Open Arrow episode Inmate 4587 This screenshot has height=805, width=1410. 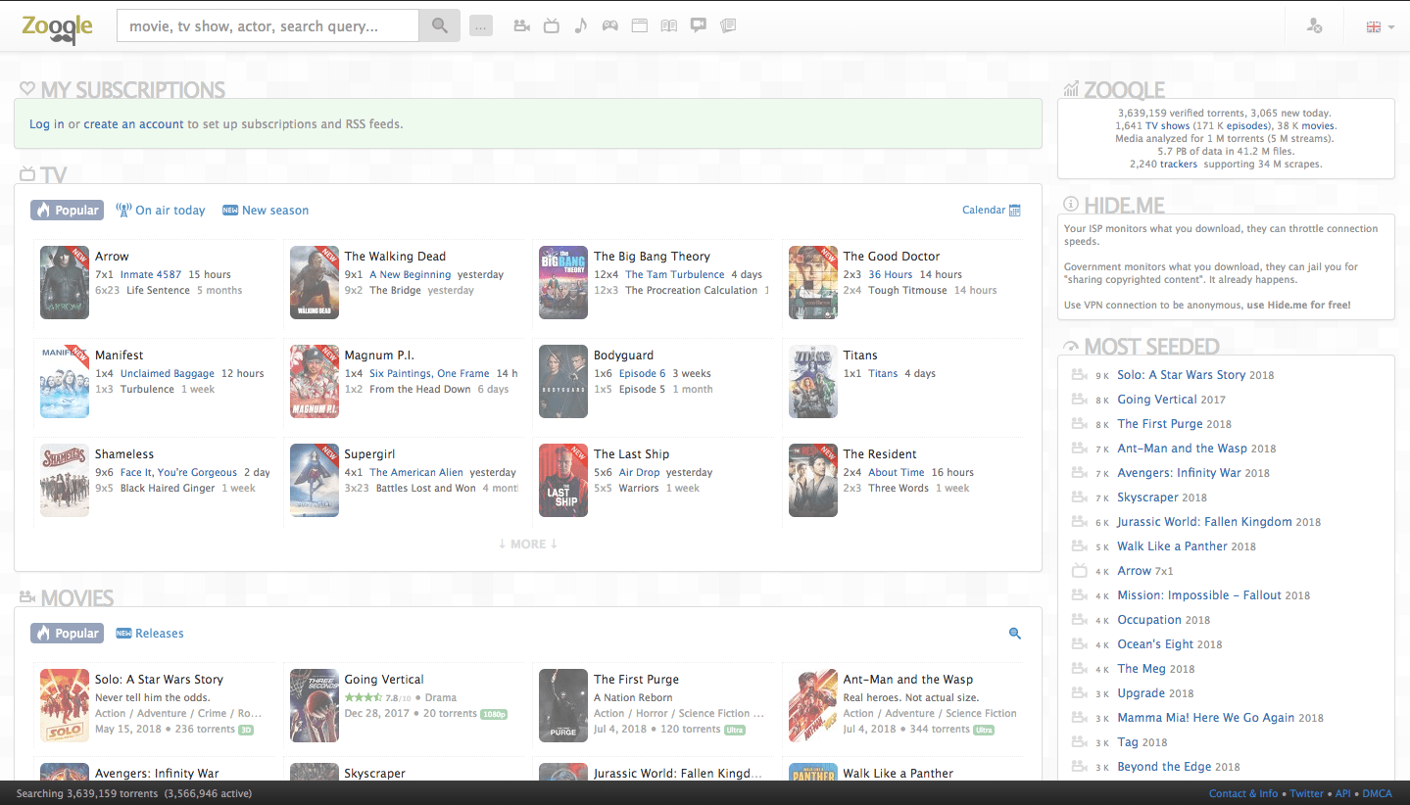tap(151, 275)
